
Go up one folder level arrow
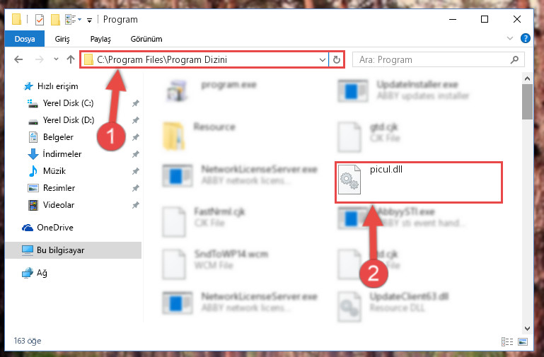click(x=71, y=59)
